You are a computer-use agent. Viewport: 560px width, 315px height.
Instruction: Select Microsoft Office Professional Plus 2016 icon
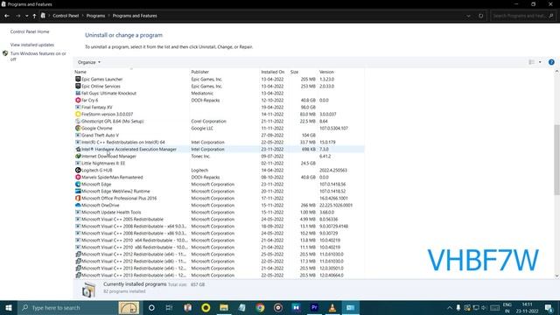click(x=78, y=199)
